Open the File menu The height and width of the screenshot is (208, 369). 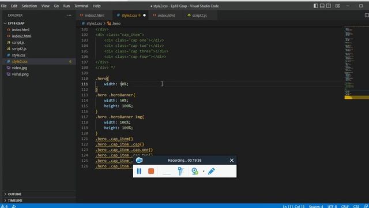pyautogui.click(x=4, y=6)
